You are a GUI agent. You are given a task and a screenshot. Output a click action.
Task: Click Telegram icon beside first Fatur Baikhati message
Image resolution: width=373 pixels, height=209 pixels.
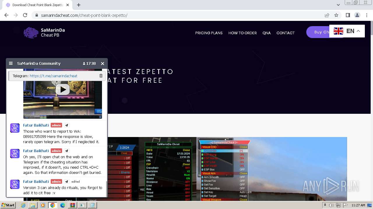click(x=66, y=125)
